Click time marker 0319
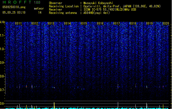This screenshot has height=109, width=172. click(x=149, y=23)
